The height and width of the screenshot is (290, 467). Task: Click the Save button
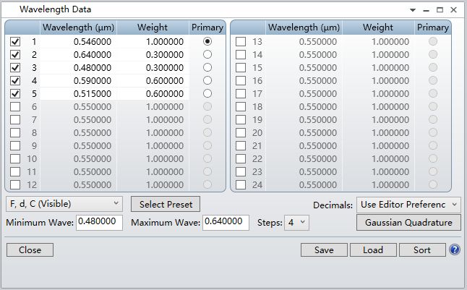tap(324, 250)
